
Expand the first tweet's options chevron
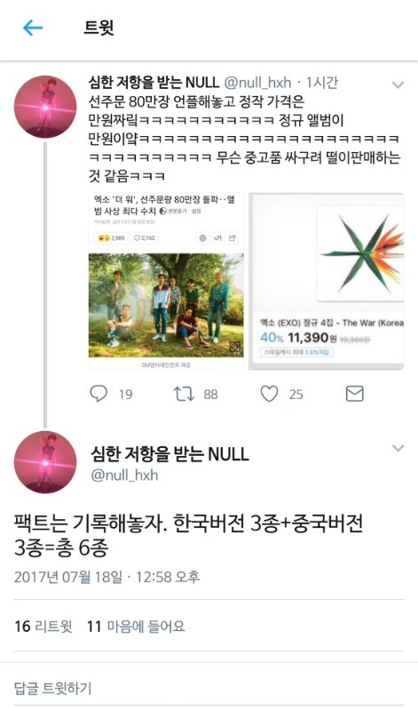pyautogui.click(x=398, y=84)
